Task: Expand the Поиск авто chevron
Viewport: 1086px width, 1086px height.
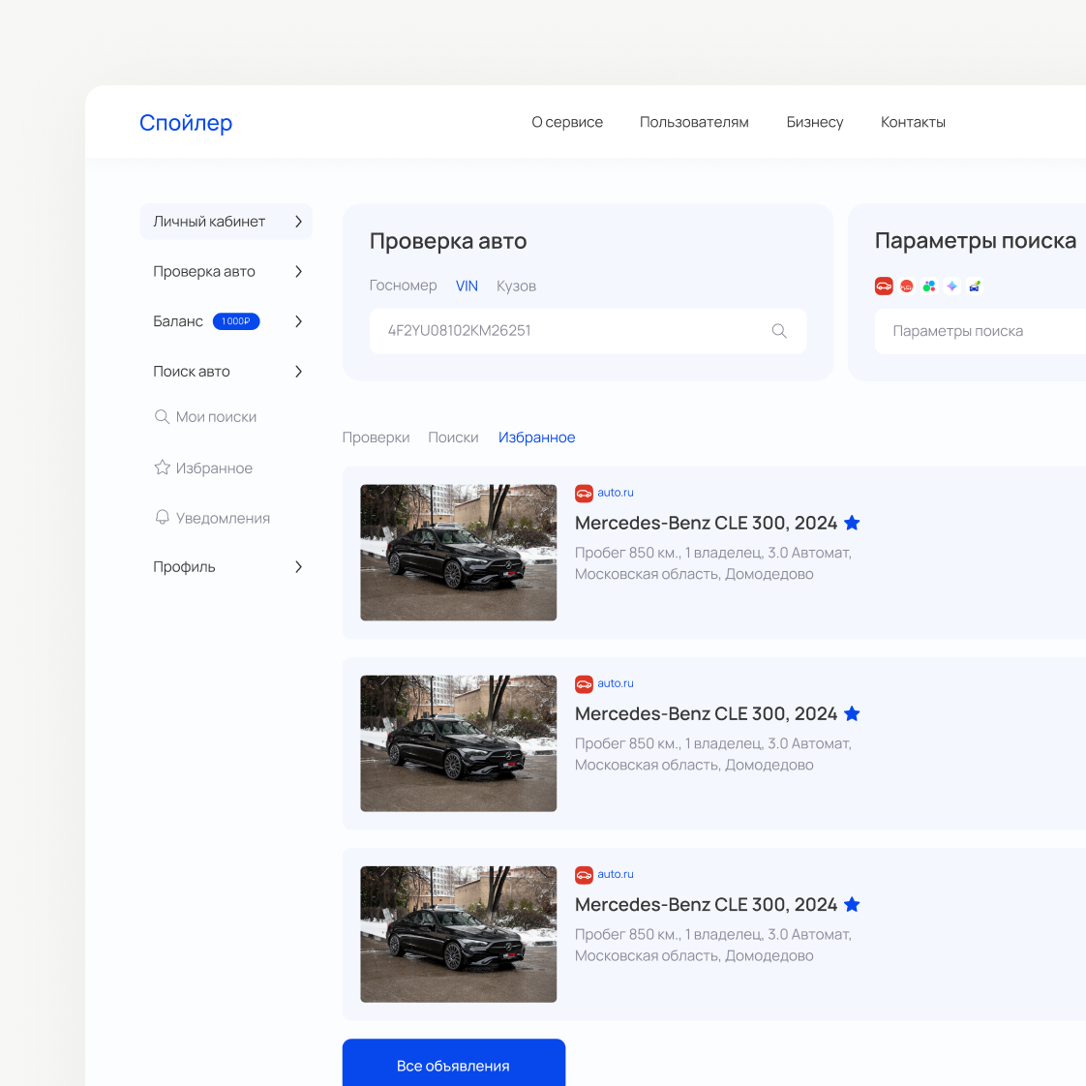Action: (298, 372)
